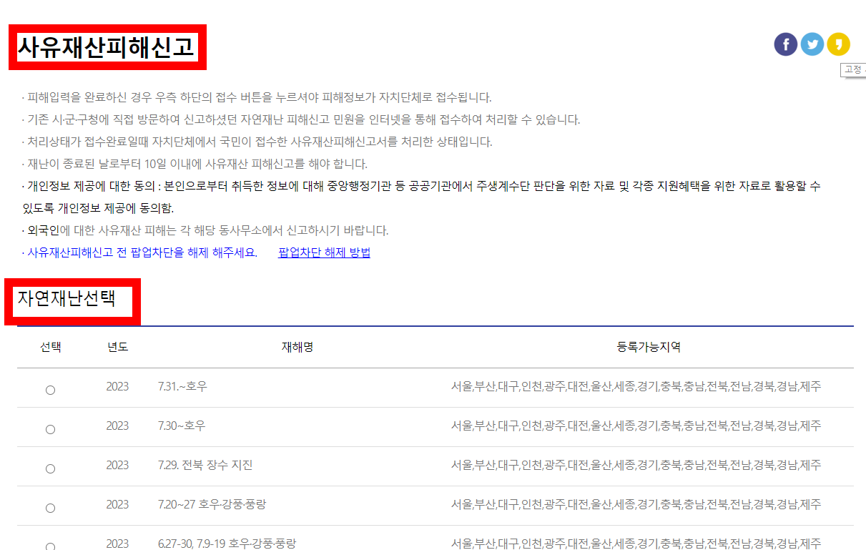Viewport: 866px width, 550px height.
Task: Click the 사유재산피해신고 page title
Action: point(107,46)
